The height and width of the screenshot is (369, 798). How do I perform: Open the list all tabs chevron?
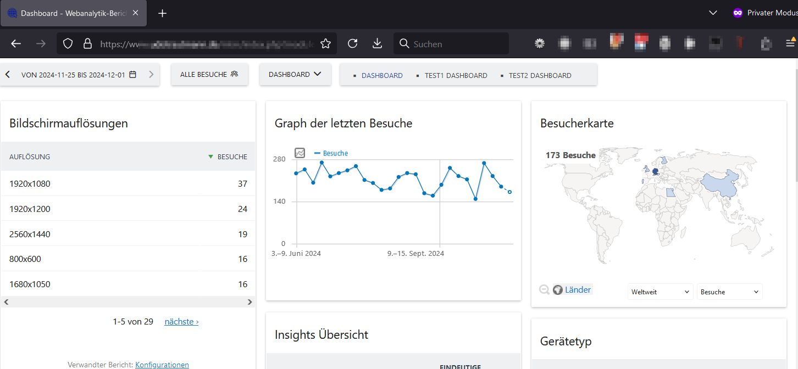[713, 13]
